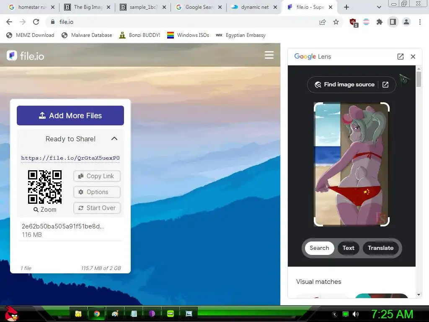Viewport: 429px width, 322px height.
Task: Click the file.io share link text
Action: [x=70, y=158]
